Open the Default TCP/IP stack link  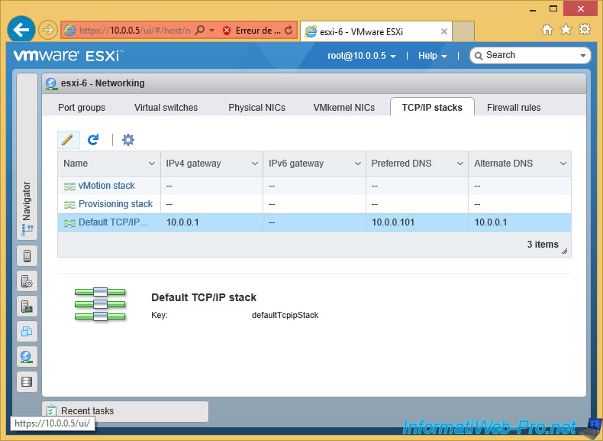click(x=113, y=222)
